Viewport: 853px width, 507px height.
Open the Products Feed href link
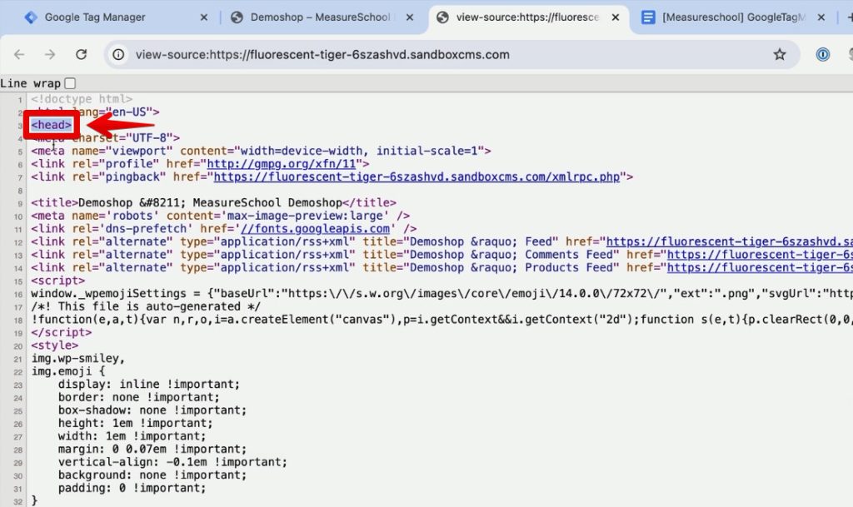pyautogui.click(x=760, y=268)
